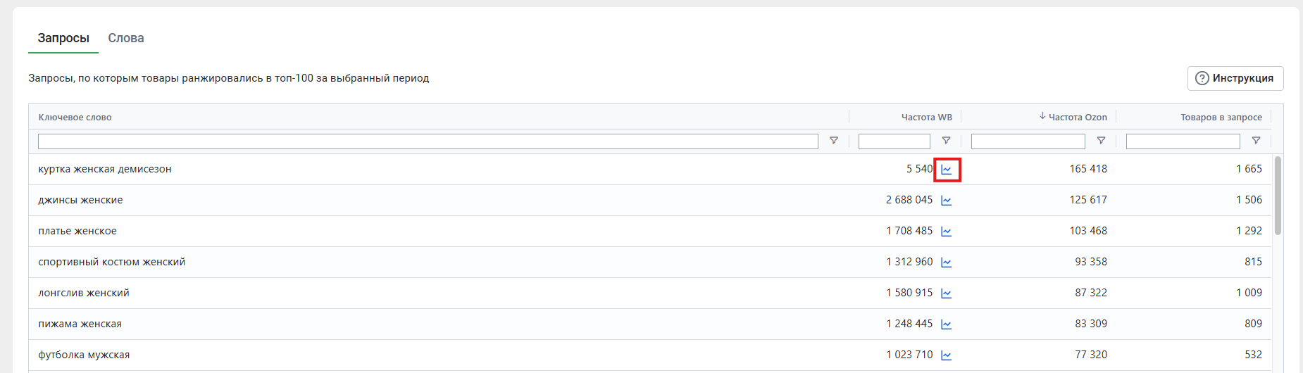Open WB frequency chart for куртка женская демисезон
Viewport: 1303px width, 373px height.
click(x=947, y=170)
